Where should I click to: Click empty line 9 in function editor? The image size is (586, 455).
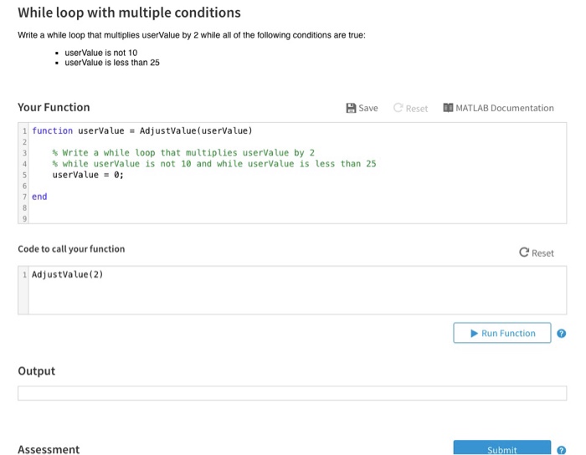click(167, 218)
